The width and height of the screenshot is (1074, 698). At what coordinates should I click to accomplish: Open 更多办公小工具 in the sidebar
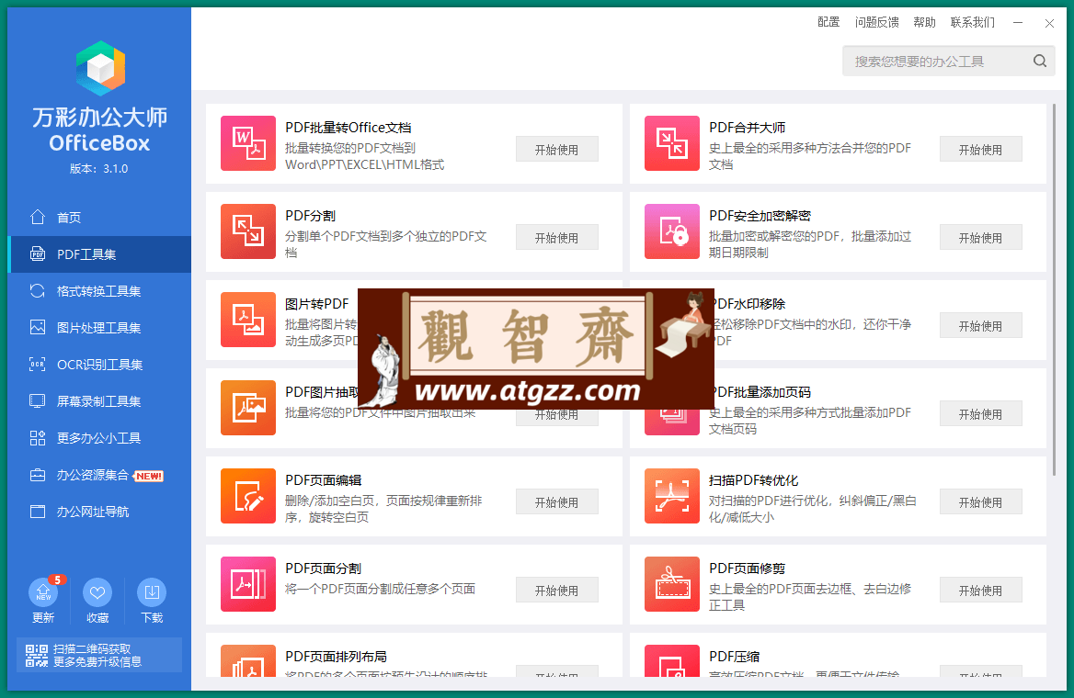[x=100, y=438]
